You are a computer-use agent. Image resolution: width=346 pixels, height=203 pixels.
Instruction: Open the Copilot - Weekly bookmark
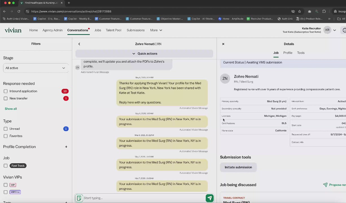(78, 19)
